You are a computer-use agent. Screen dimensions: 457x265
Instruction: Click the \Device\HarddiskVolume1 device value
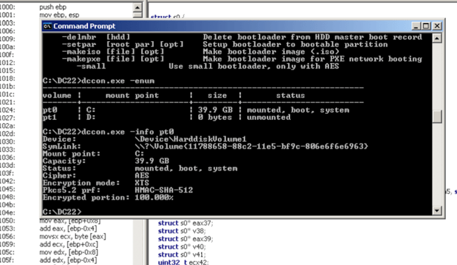tap(191, 139)
